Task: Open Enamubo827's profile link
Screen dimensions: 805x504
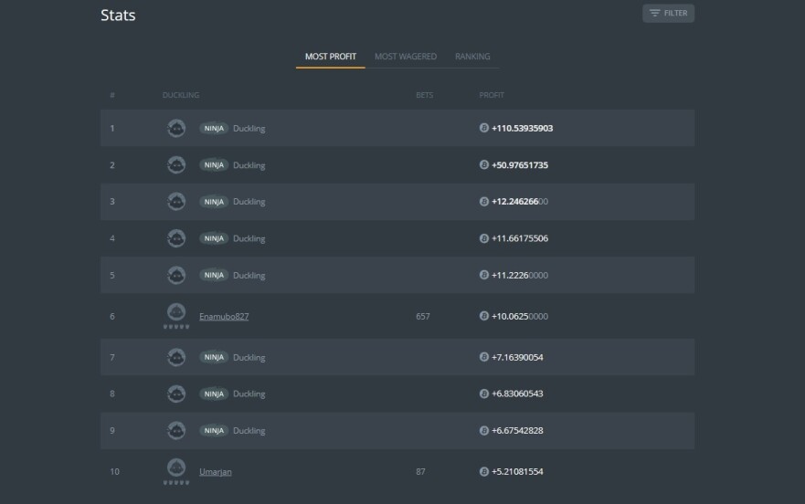Action: (224, 317)
